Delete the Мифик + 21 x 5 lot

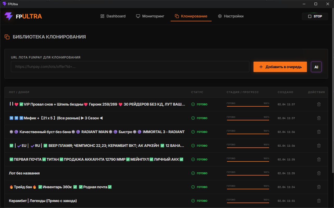(319, 118)
